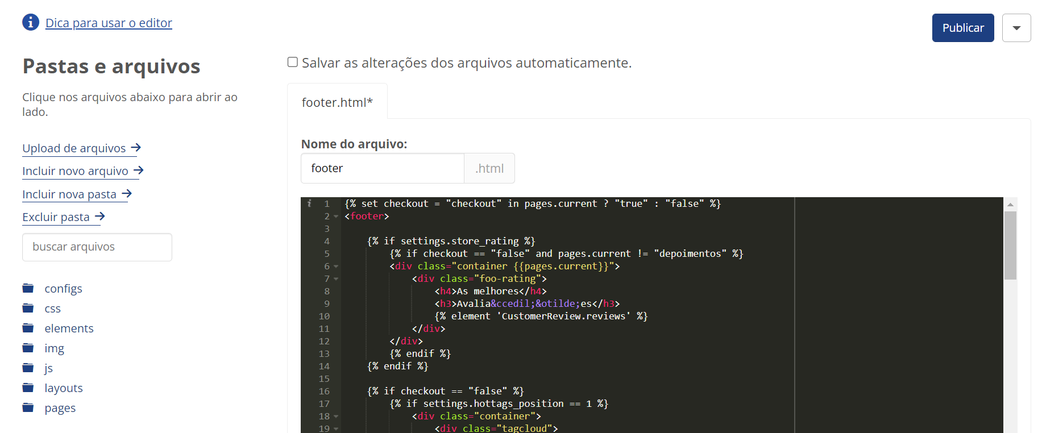This screenshot has height=433, width=1042.
Task: Click code line 'As melhores' h4 heading
Action: coord(491,291)
